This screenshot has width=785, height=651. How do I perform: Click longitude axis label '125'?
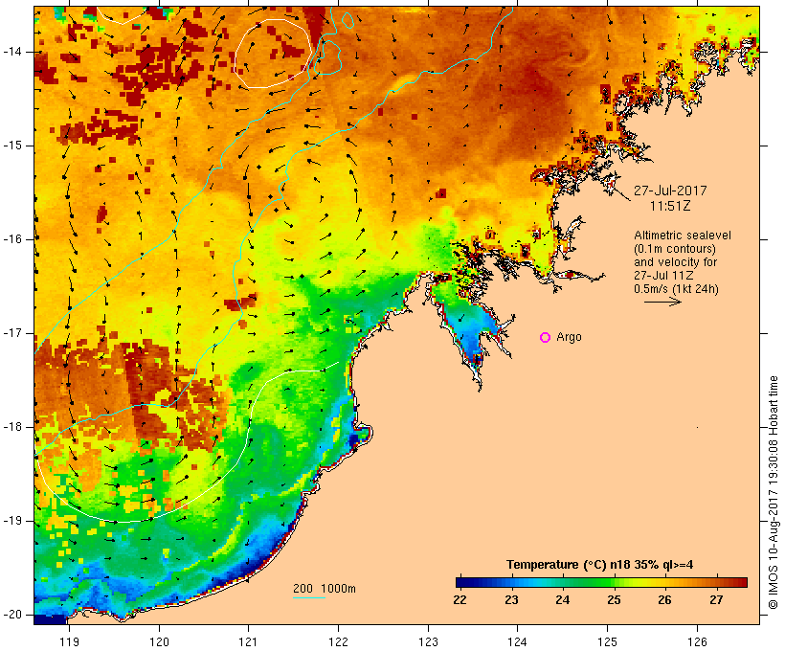pos(607,641)
